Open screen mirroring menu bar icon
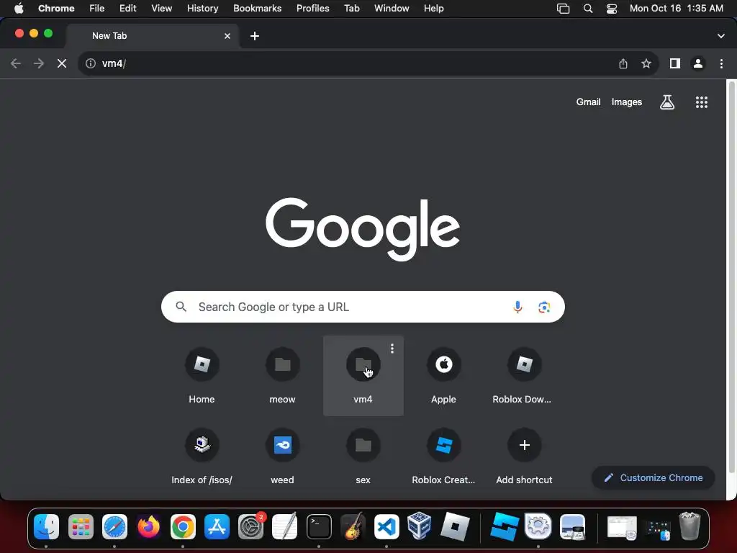The width and height of the screenshot is (737, 553). (x=563, y=8)
